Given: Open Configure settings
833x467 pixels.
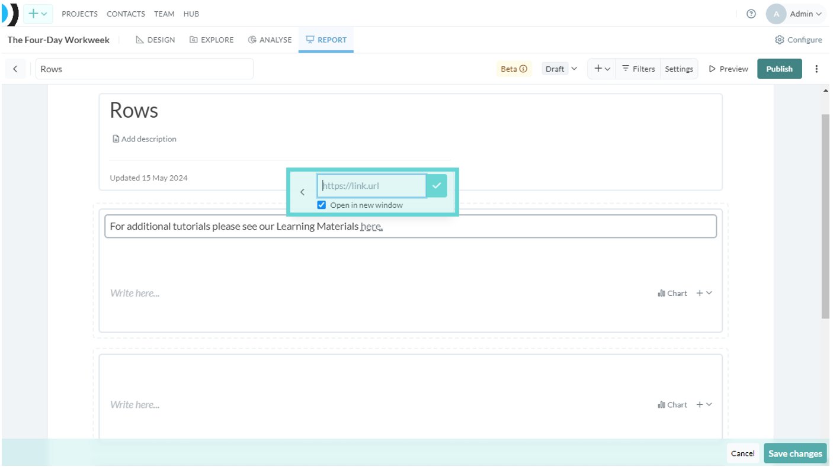Looking at the screenshot, I should [798, 40].
